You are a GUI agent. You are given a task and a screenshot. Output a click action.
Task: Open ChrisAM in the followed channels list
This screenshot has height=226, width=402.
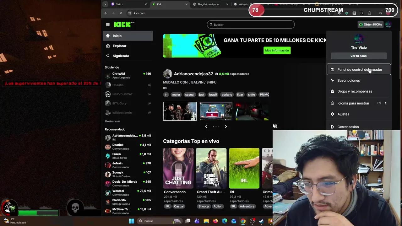pyautogui.click(x=128, y=76)
